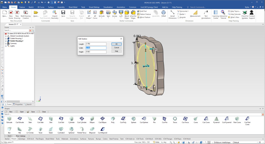The image size is (265, 144).
Task: Click Import Geometry in ribbon
Action: 55,13
